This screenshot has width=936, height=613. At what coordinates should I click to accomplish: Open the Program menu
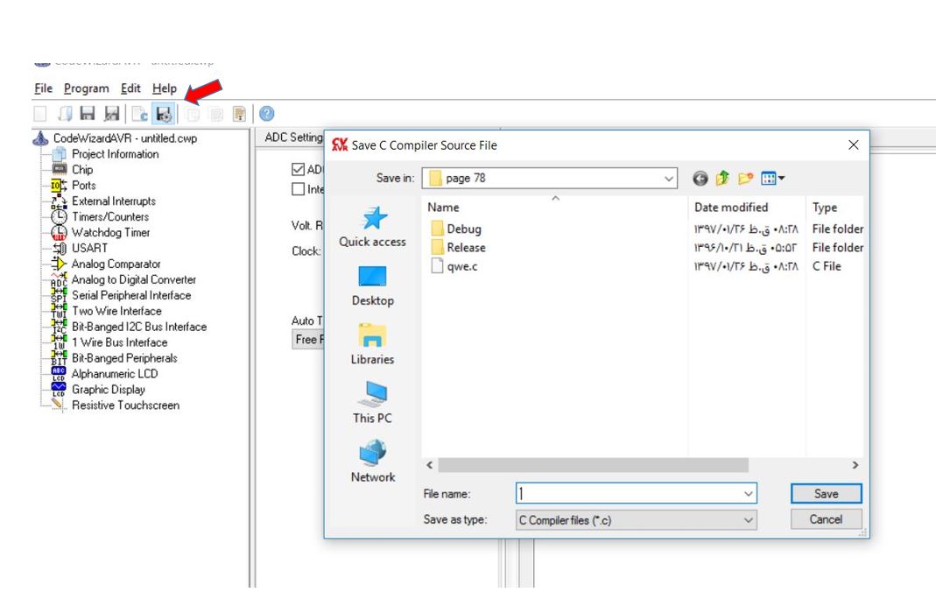pos(87,88)
